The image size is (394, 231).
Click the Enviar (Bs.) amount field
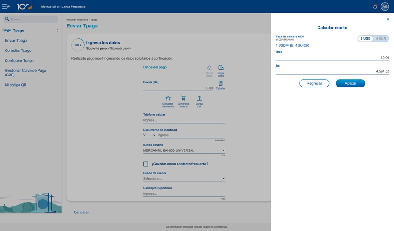pos(178,88)
